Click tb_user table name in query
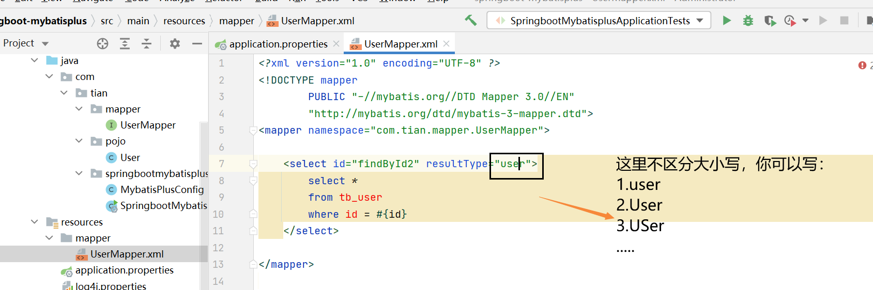 [361, 198]
